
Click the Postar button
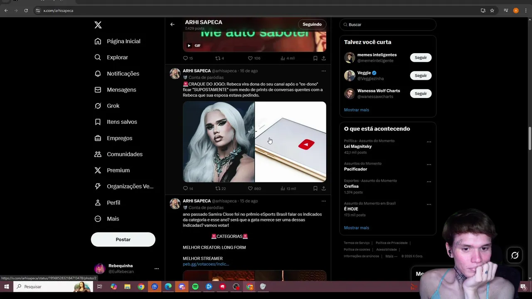coord(123,240)
